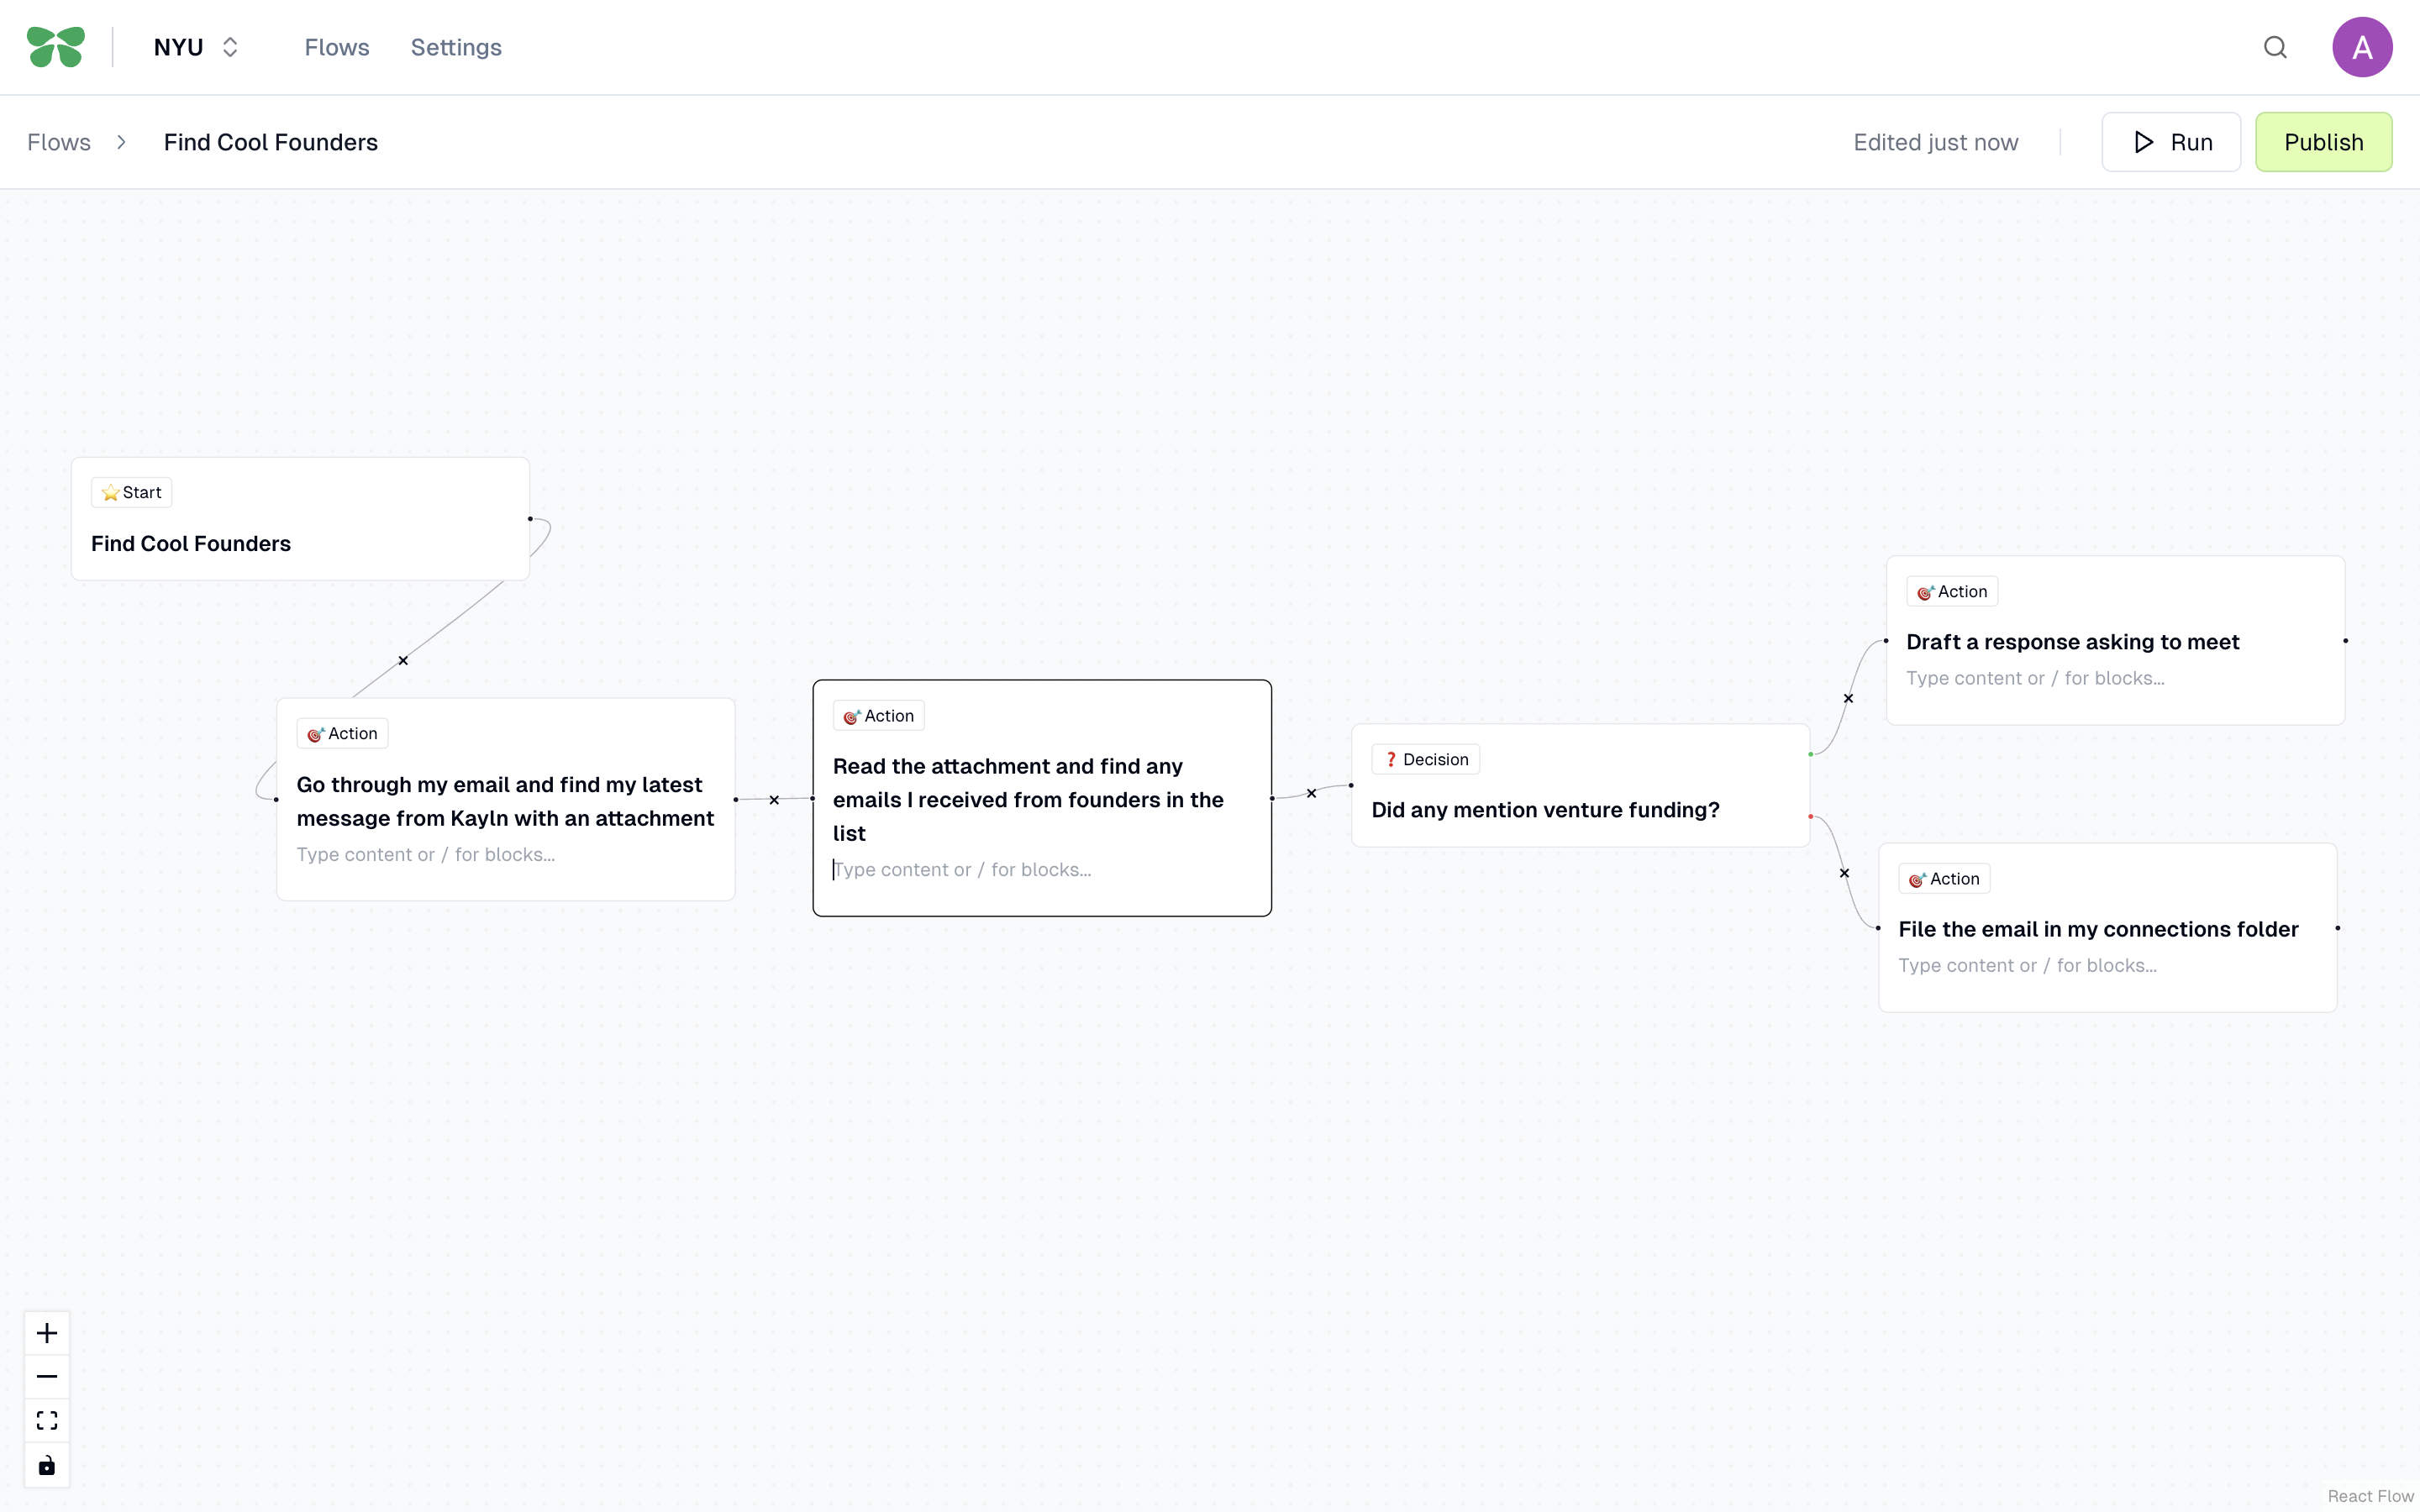
Task: Click the zoom in plus icon on canvas
Action: coord(47,1332)
